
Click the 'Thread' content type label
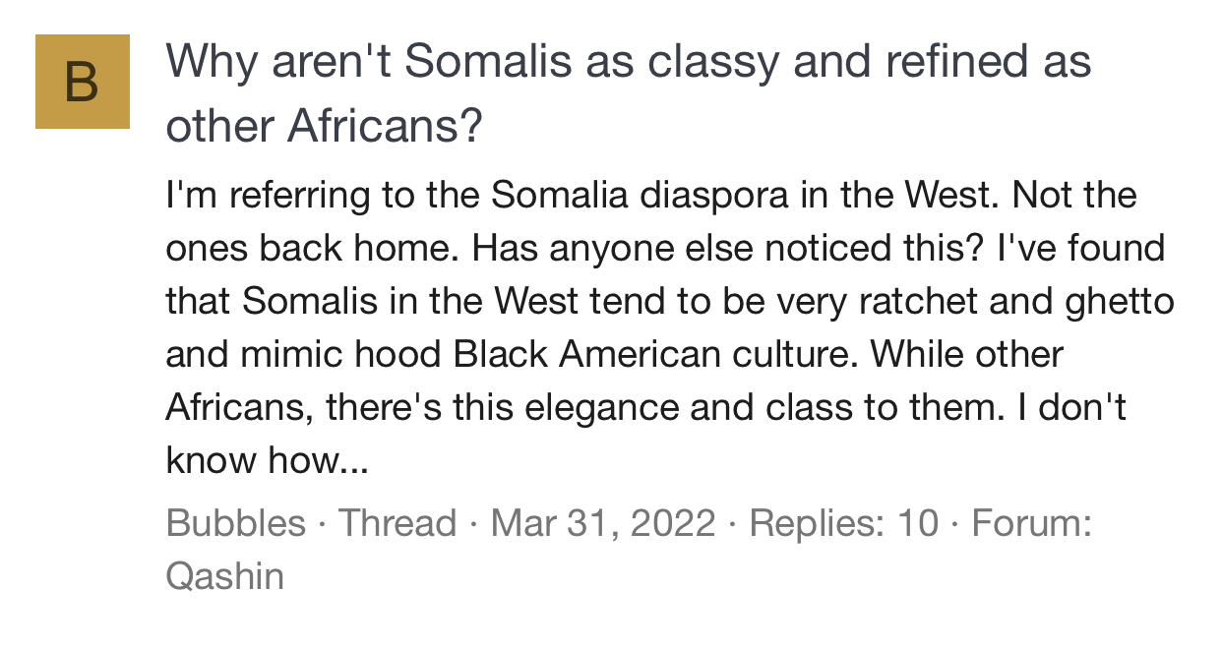tap(397, 522)
